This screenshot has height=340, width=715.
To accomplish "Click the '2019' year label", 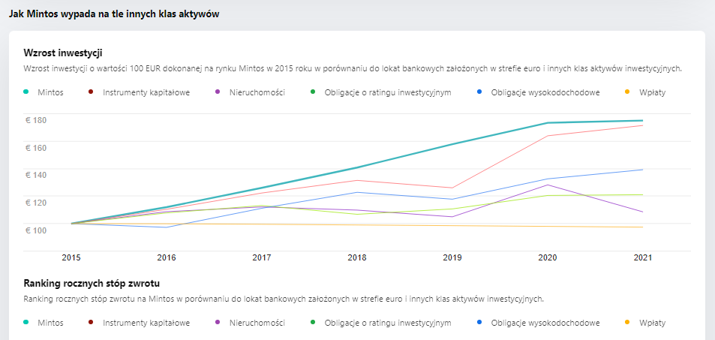I will [x=452, y=258].
